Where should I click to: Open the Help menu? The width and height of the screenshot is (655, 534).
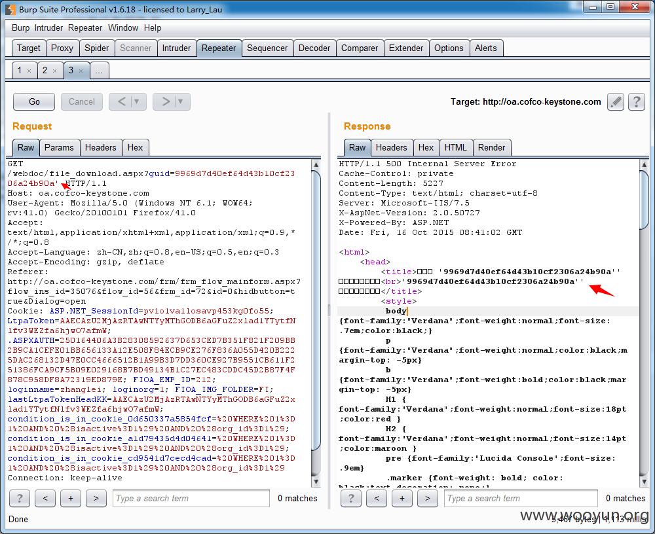153,27
